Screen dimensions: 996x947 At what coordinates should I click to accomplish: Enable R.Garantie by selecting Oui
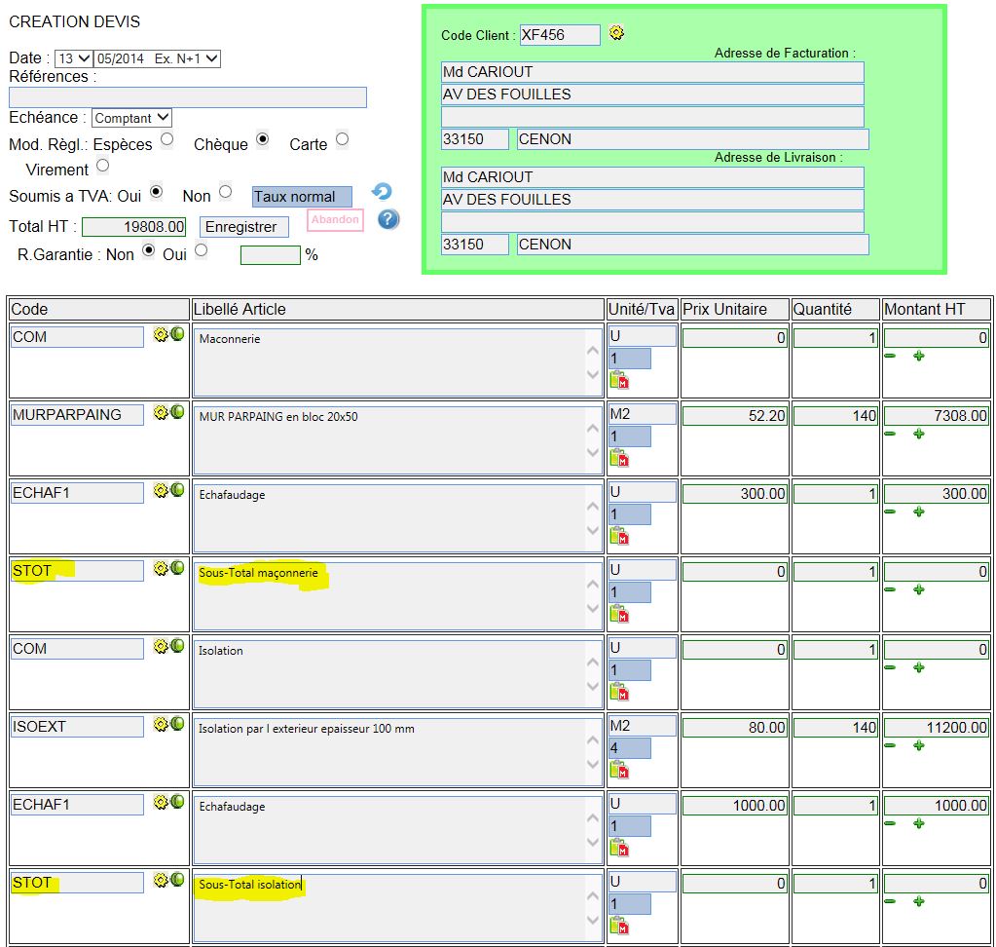click(201, 250)
